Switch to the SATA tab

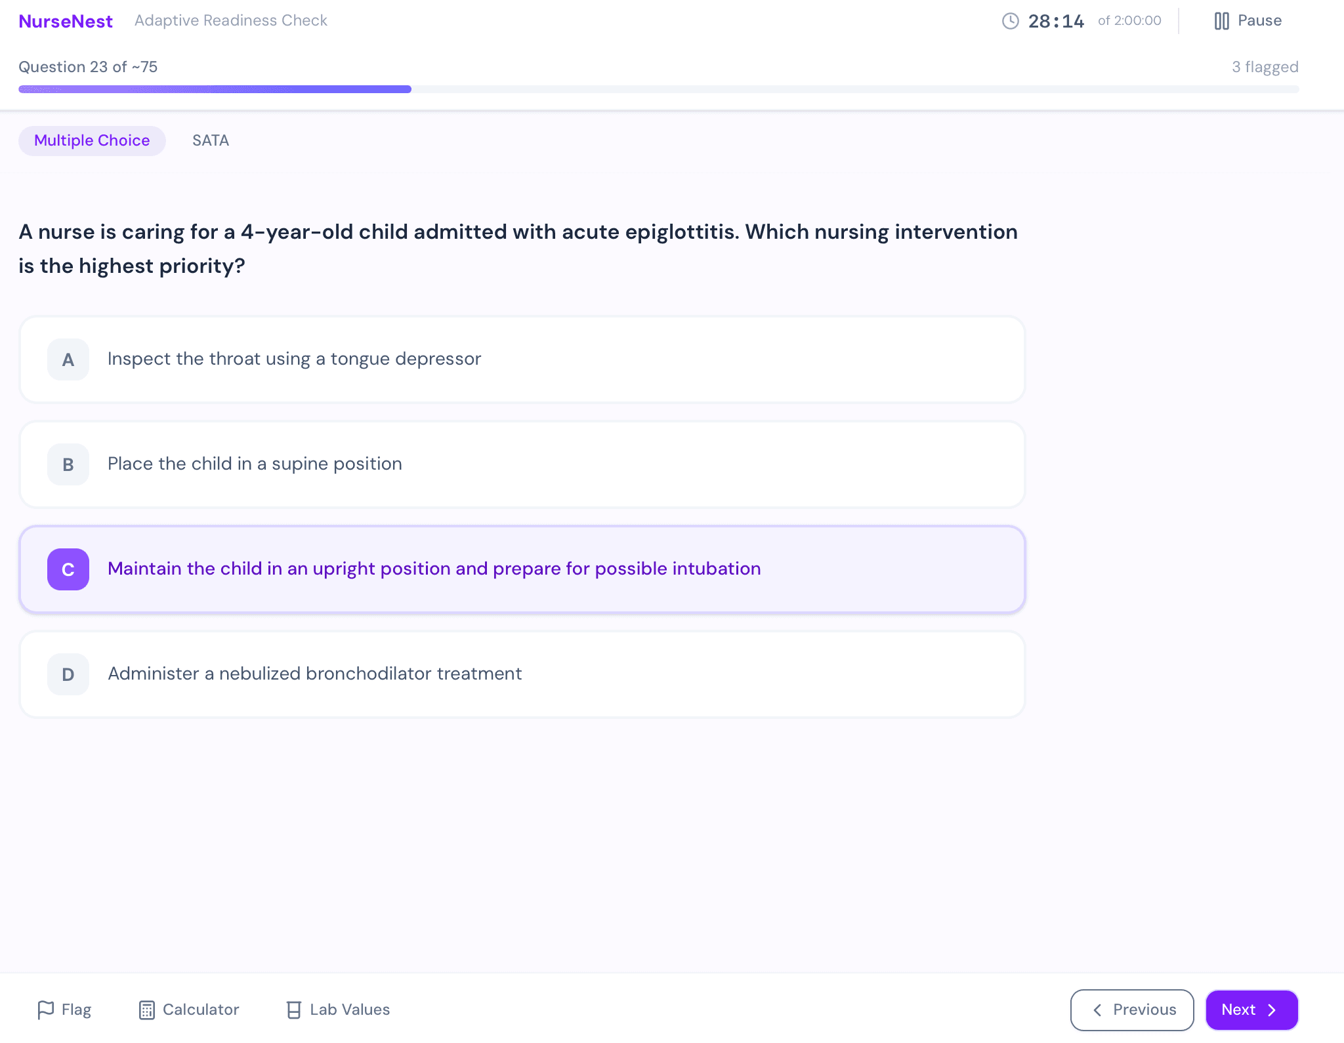pos(211,141)
